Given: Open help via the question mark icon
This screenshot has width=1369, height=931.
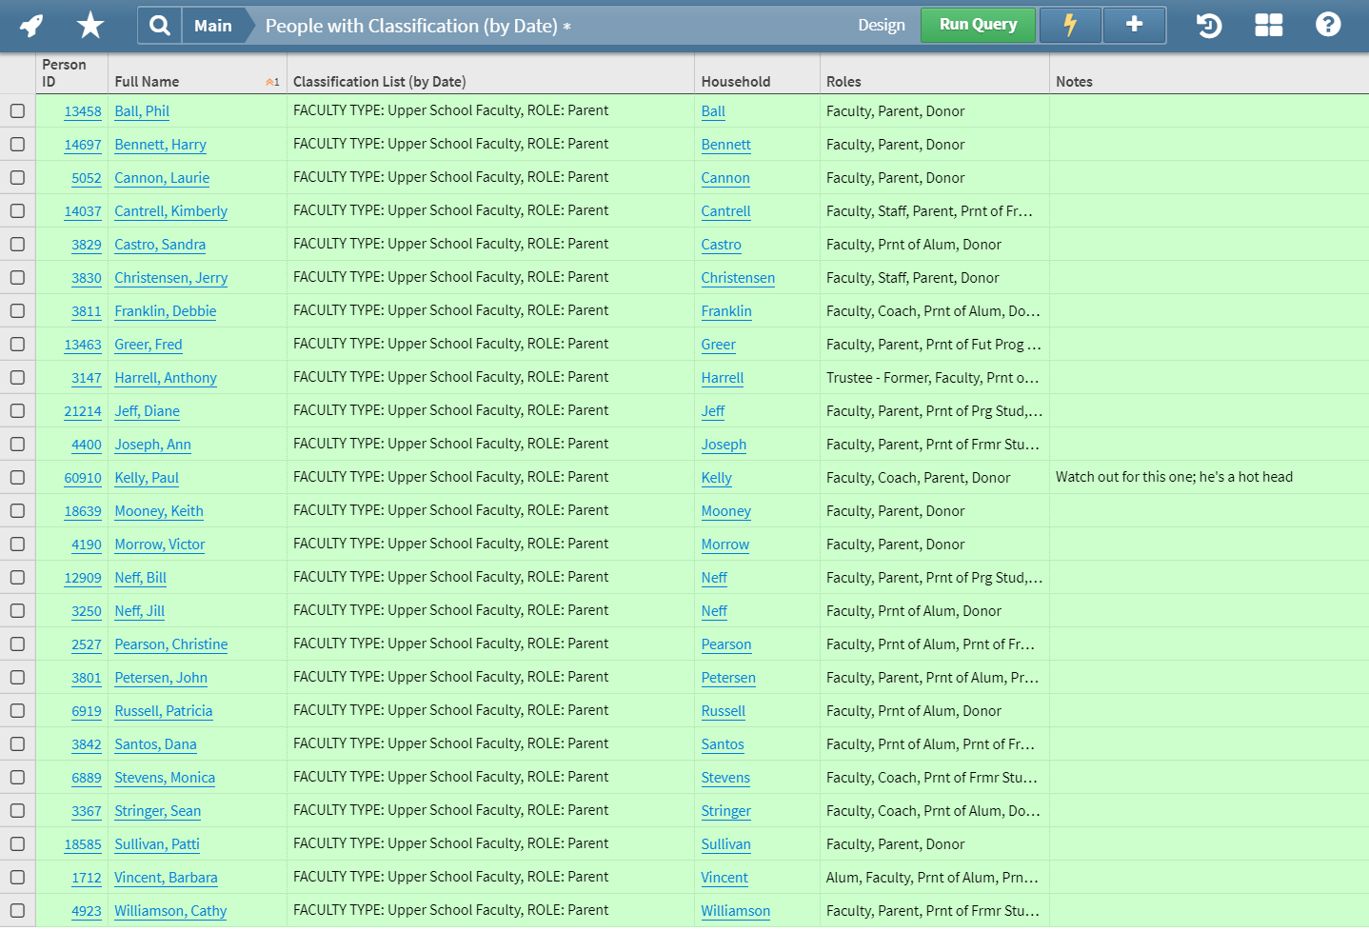Looking at the screenshot, I should [x=1328, y=25].
